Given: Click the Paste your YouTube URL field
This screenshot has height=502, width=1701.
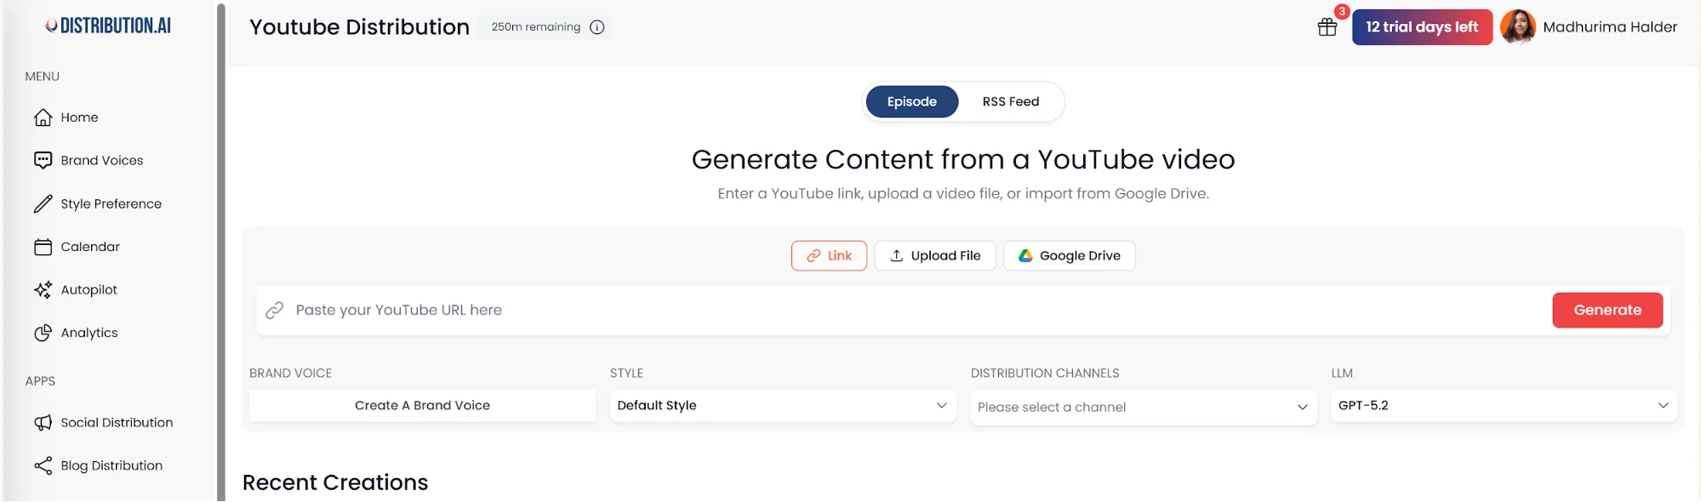Looking at the screenshot, I should [x=902, y=310].
